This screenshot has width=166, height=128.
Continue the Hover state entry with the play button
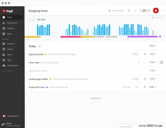(161, 62)
